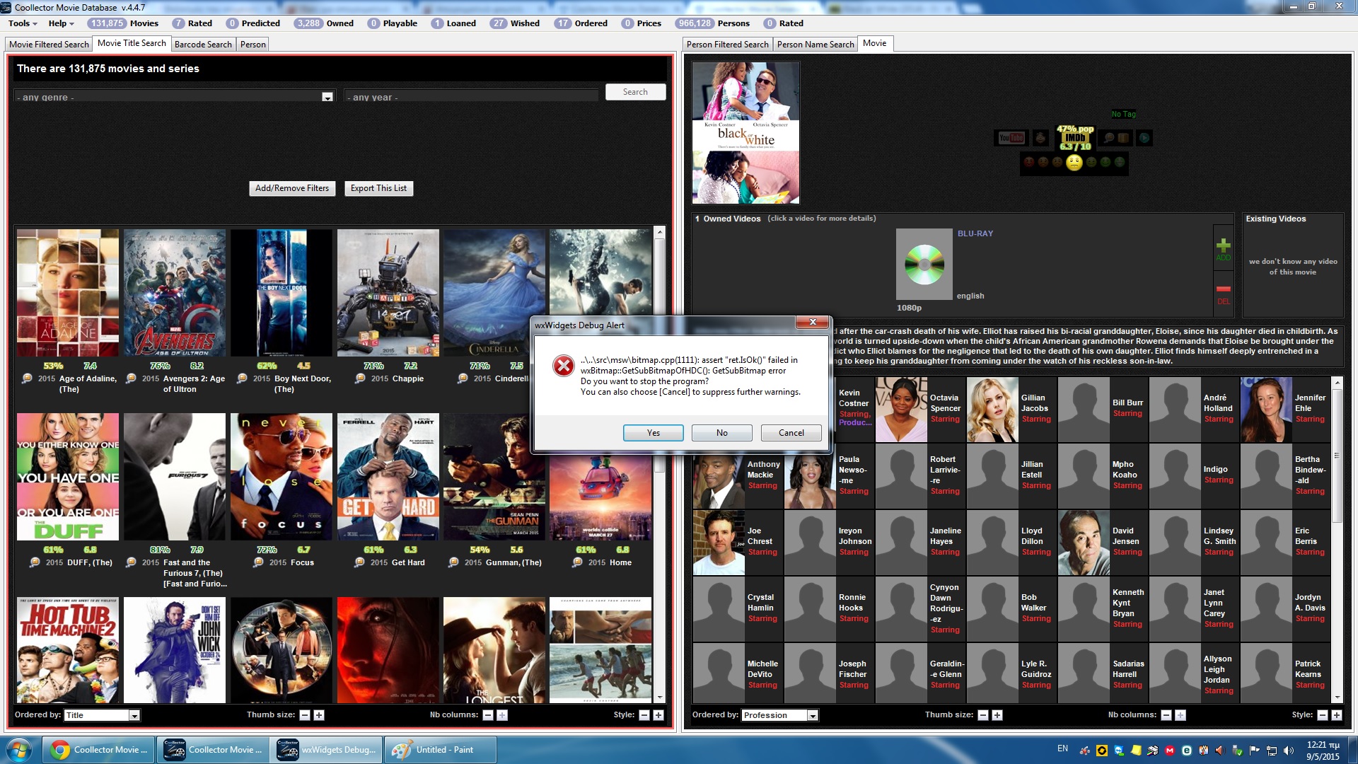This screenshot has height=764, width=1358.
Task: Increase Thumb size in persons panel
Action: click(997, 715)
